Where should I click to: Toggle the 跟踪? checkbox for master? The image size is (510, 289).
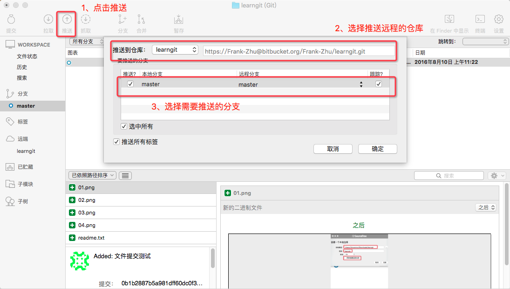(379, 84)
